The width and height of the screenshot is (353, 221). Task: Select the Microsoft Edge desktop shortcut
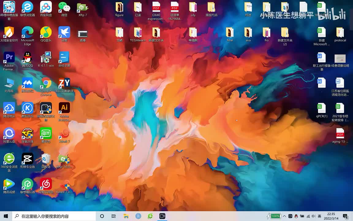[28, 36]
